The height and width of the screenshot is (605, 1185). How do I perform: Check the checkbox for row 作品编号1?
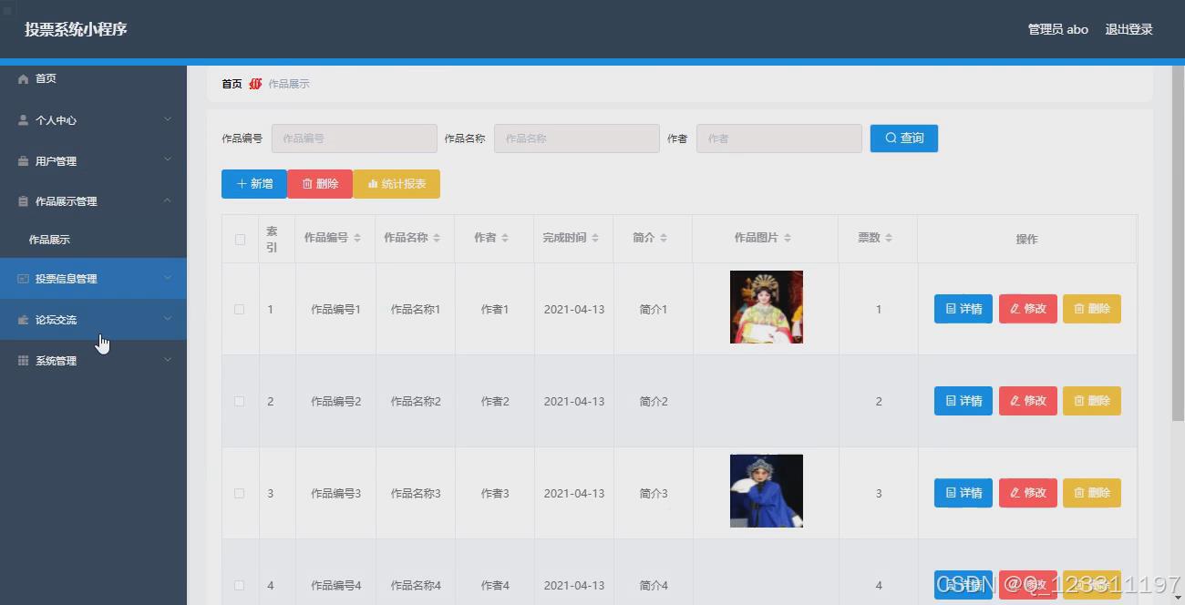coord(239,309)
